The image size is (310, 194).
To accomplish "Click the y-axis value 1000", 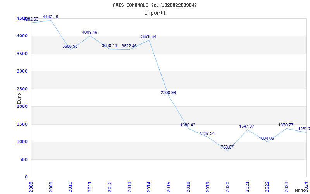I will [22, 142].
